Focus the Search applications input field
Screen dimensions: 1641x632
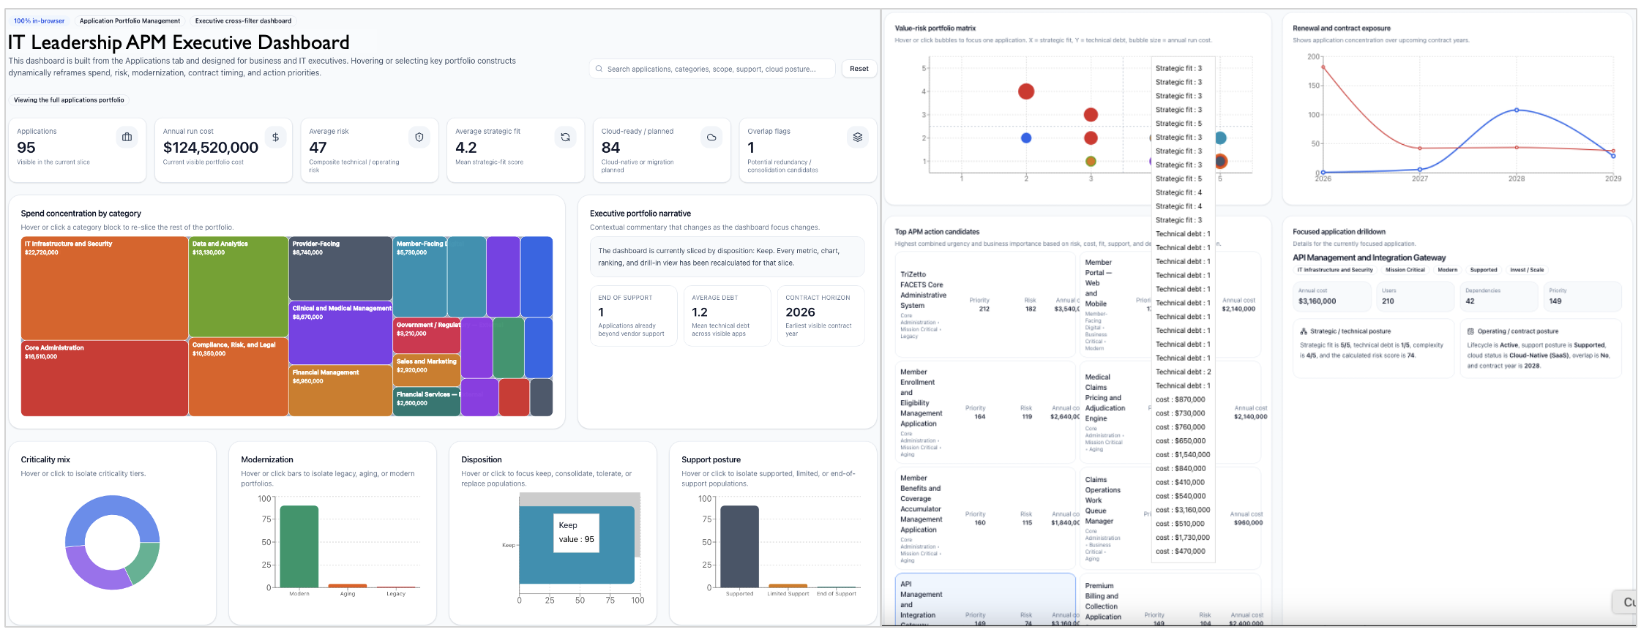(x=712, y=69)
